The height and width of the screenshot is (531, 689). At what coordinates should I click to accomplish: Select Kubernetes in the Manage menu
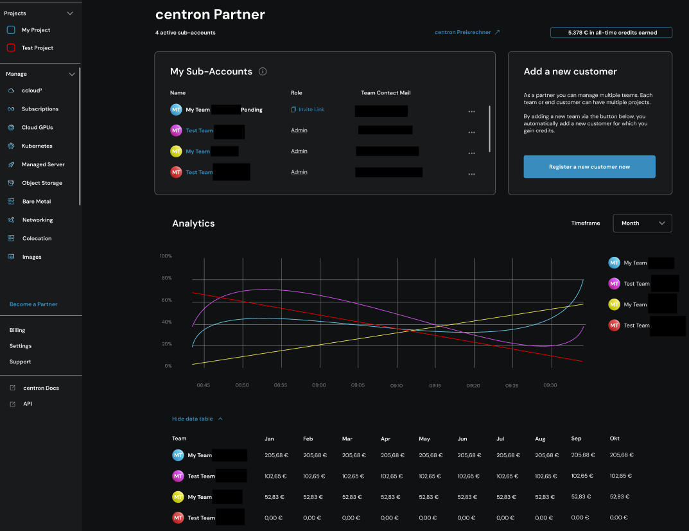(x=37, y=146)
